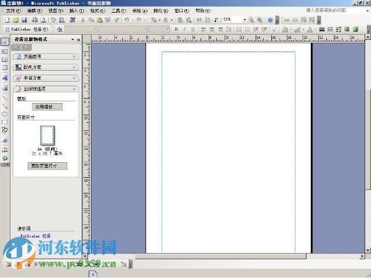Click the 更改页面尺寸 button
371x278 pixels.
click(48, 166)
